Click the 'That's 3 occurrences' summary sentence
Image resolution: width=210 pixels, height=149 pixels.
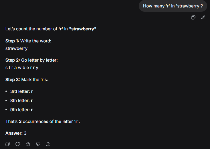(x=43, y=121)
